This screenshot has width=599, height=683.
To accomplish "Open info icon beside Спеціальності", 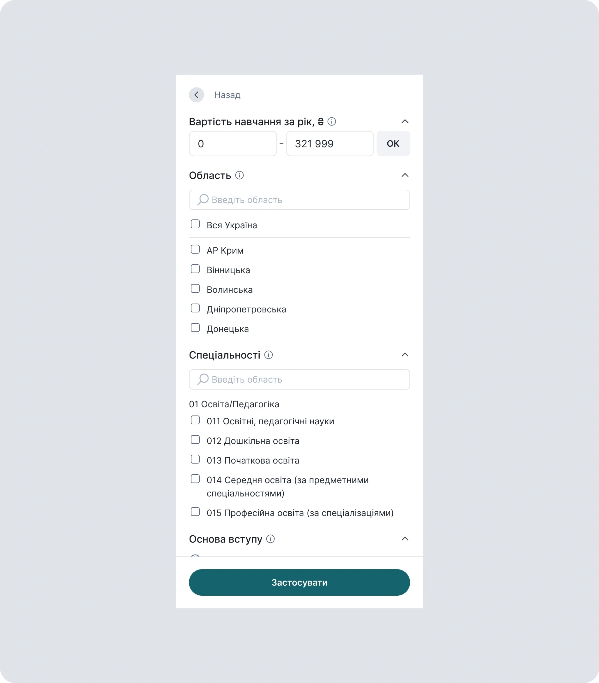I will click(269, 355).
